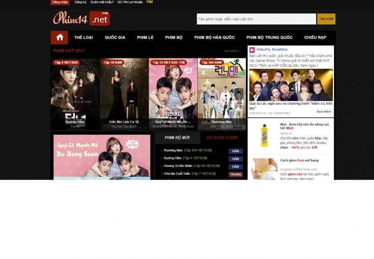Click the VideoFly Showtime play icon
Viewport: 374px width, 259px height.
pos(252,50)
